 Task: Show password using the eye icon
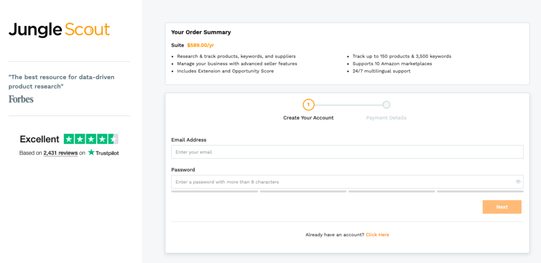point(518,182)
